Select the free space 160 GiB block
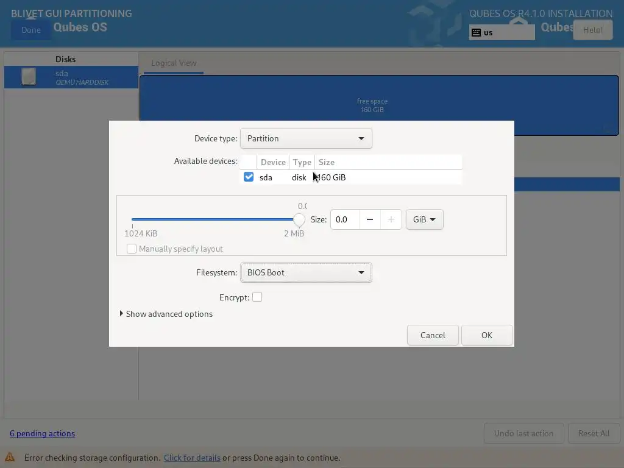Screen dimensions: 624x468 (379, 105)
